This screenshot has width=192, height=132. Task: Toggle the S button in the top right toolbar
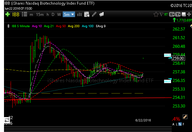click(x=172, y=14)
